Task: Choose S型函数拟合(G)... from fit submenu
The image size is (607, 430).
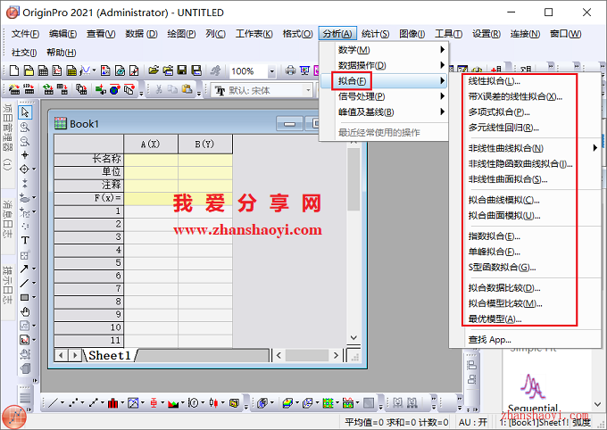Action: pos(502,267)
